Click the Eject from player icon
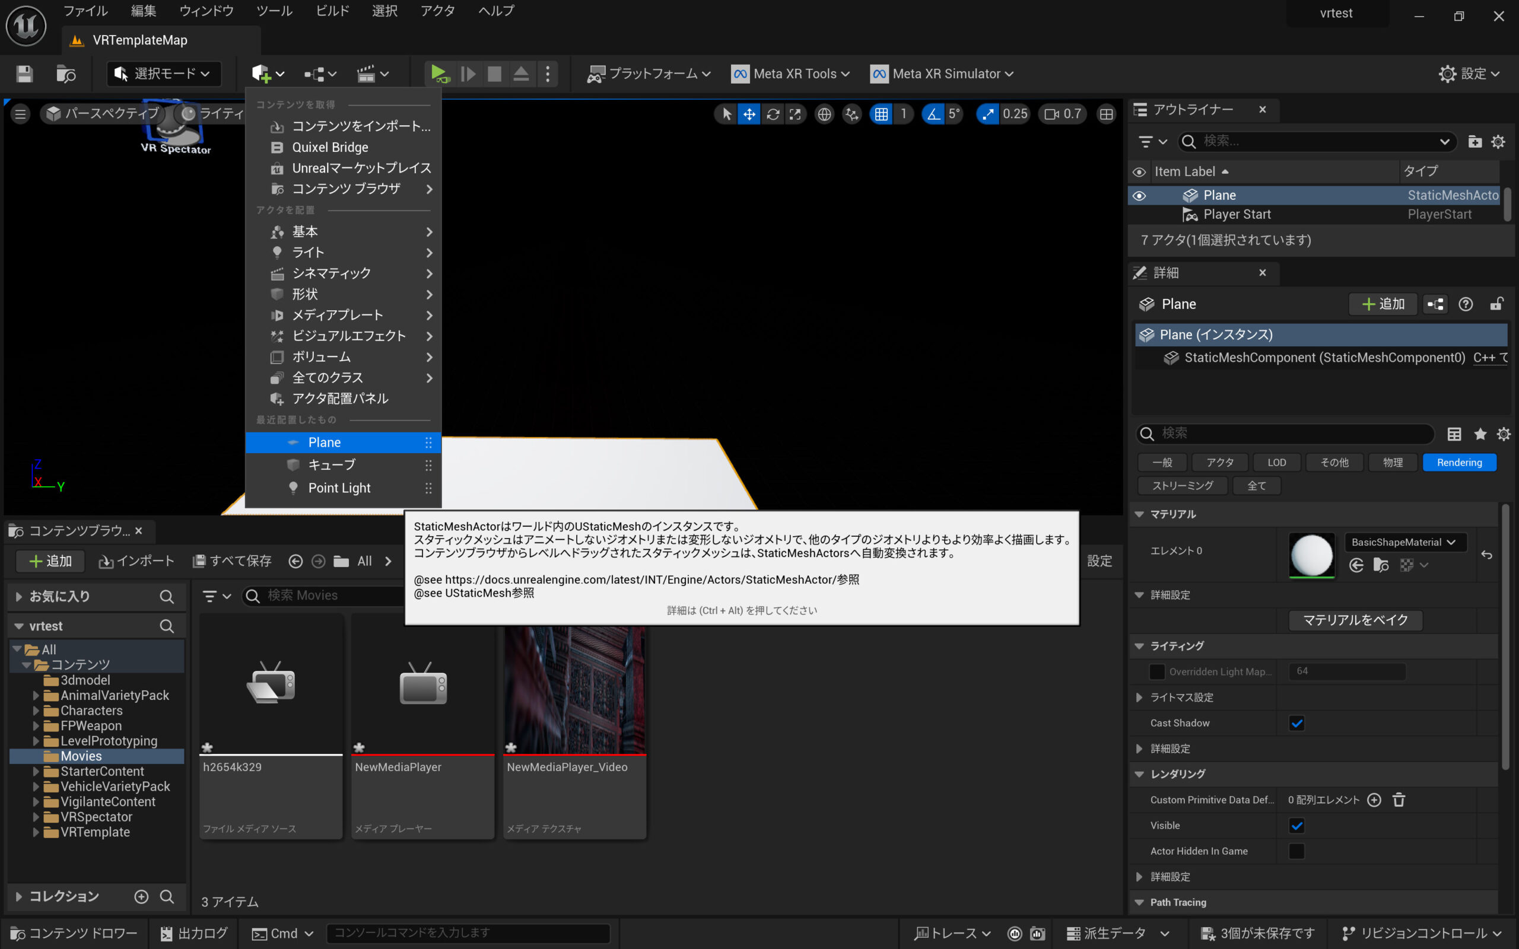This screenshot has width=1519, height=949. [x=521, y=74]
